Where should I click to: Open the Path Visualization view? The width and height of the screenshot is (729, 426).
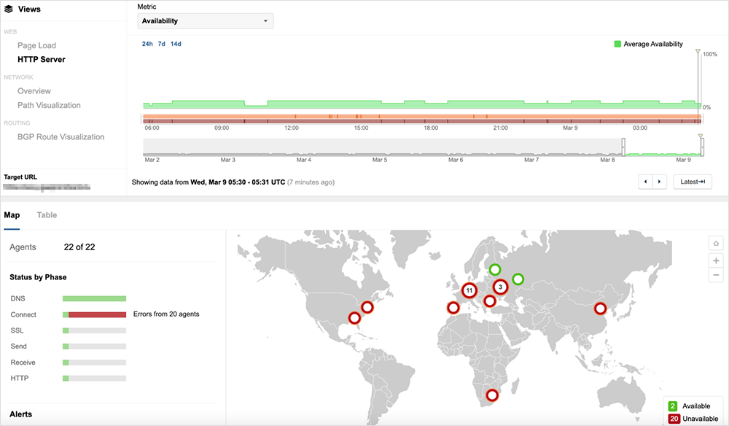pos(49,105)
